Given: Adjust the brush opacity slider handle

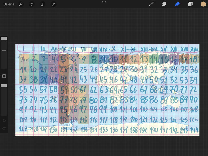Looking at the screenshot, I should point(4,85).
